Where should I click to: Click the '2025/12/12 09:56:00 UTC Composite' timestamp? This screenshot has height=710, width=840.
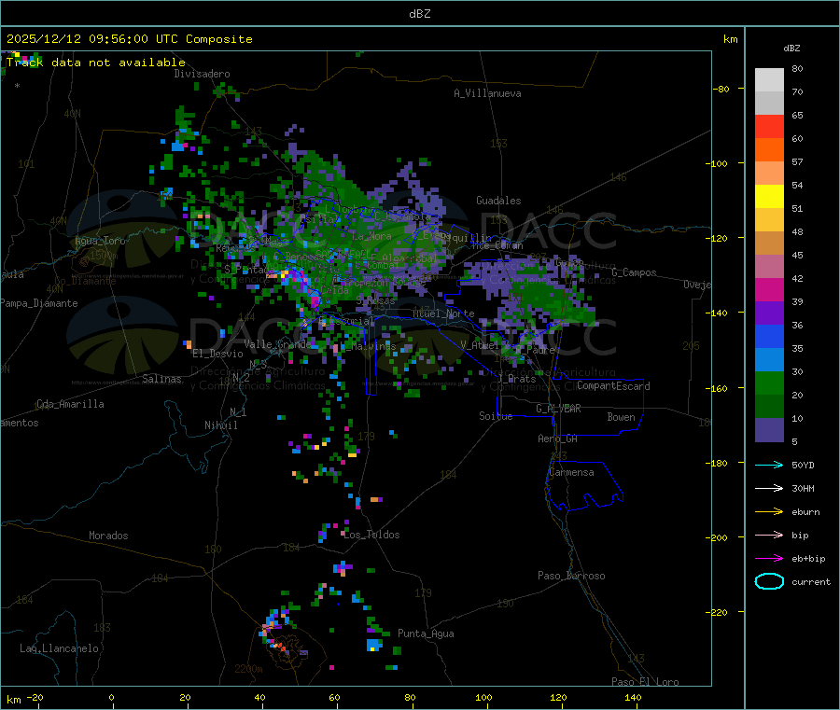[x=129, y=39]
